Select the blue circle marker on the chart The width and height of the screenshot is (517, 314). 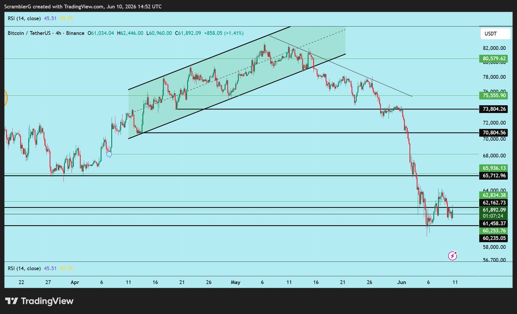pyautogui.click(x=109, y=154)
